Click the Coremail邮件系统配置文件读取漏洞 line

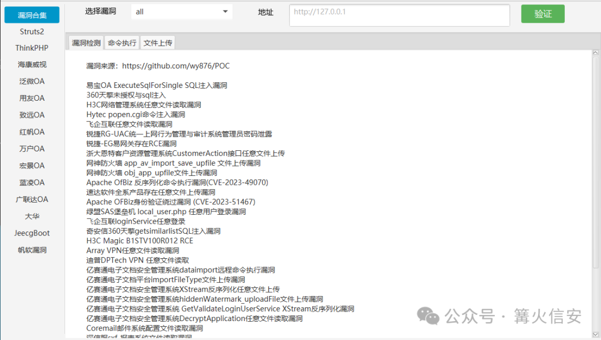click(x=145, y=328)
